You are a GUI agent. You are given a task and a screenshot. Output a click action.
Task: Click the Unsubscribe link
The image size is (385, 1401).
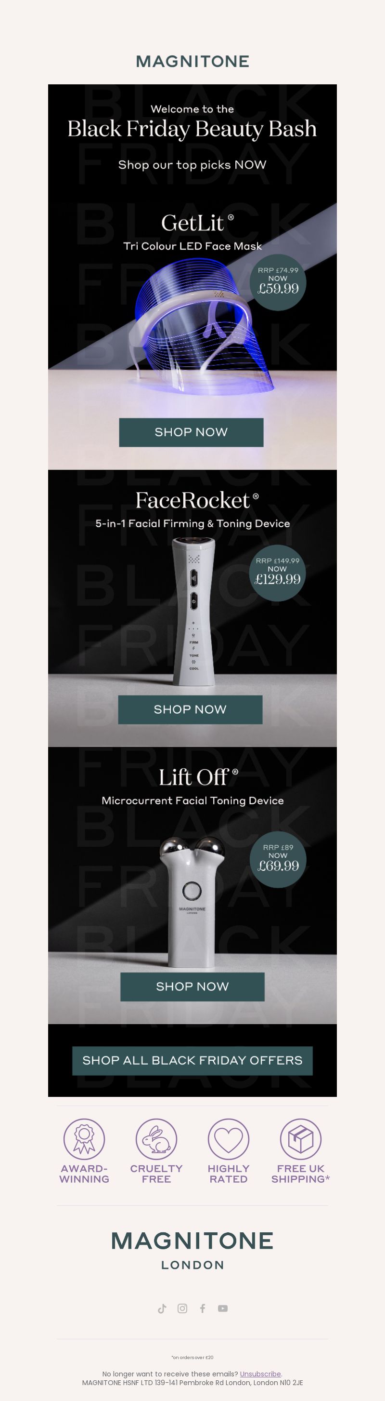[x=260, y=1374]
